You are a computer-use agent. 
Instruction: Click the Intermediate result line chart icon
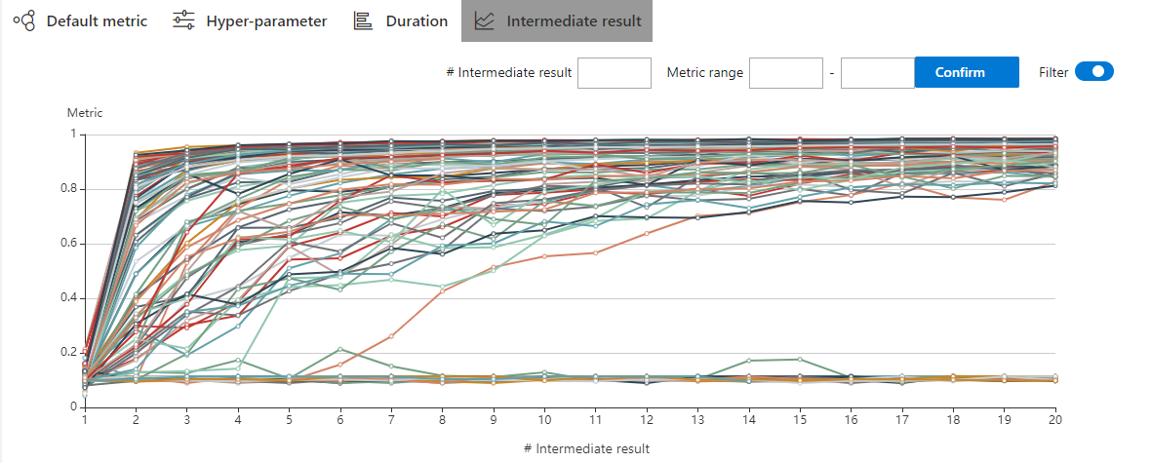[484, 20]
